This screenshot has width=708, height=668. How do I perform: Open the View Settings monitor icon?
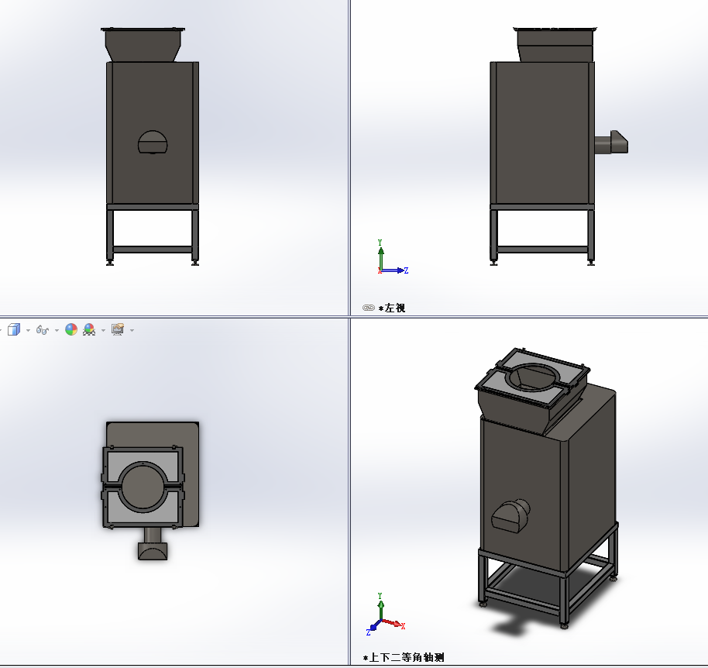(x=118, y=330)
